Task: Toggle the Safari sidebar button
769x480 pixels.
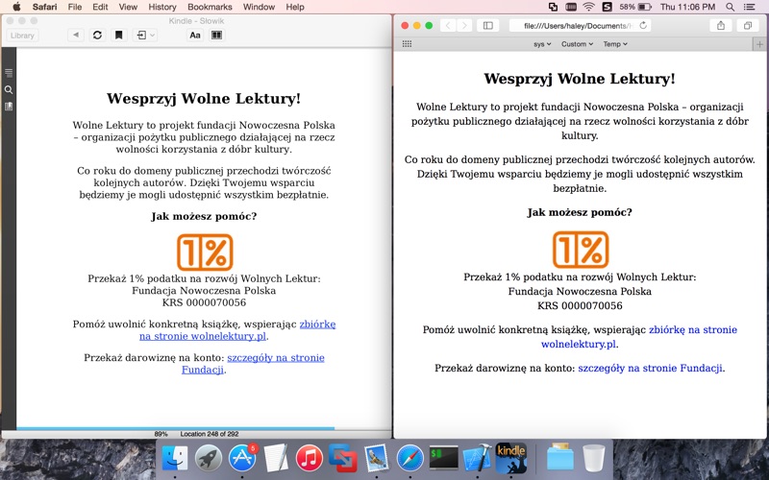Action: 488,26
